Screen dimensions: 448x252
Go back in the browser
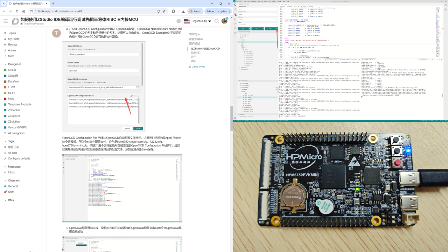tap(4, 11)
